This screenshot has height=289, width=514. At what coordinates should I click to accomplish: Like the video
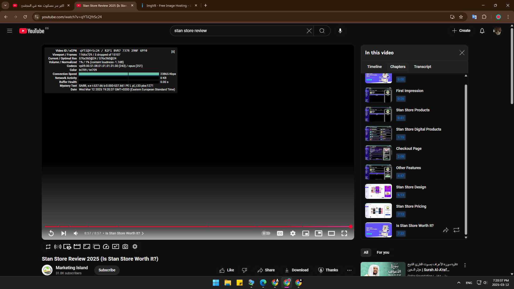point(226,270)
